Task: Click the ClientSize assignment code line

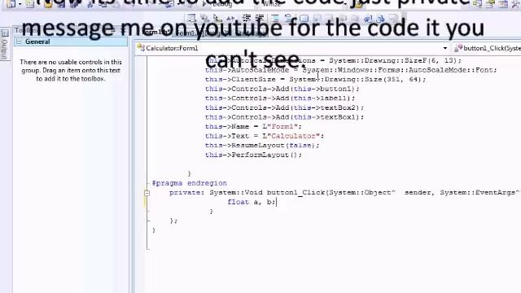Action: (x=315, y=80)
